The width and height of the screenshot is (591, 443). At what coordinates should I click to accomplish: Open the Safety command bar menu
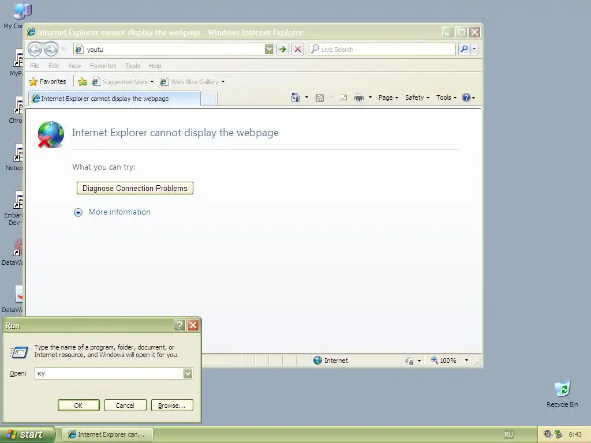(x=417, y=97)
